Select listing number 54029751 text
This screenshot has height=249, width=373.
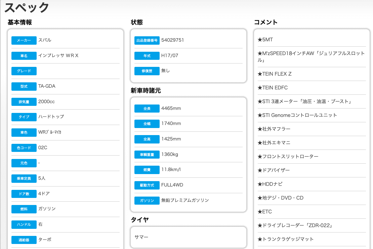click(x=172, y=40)
